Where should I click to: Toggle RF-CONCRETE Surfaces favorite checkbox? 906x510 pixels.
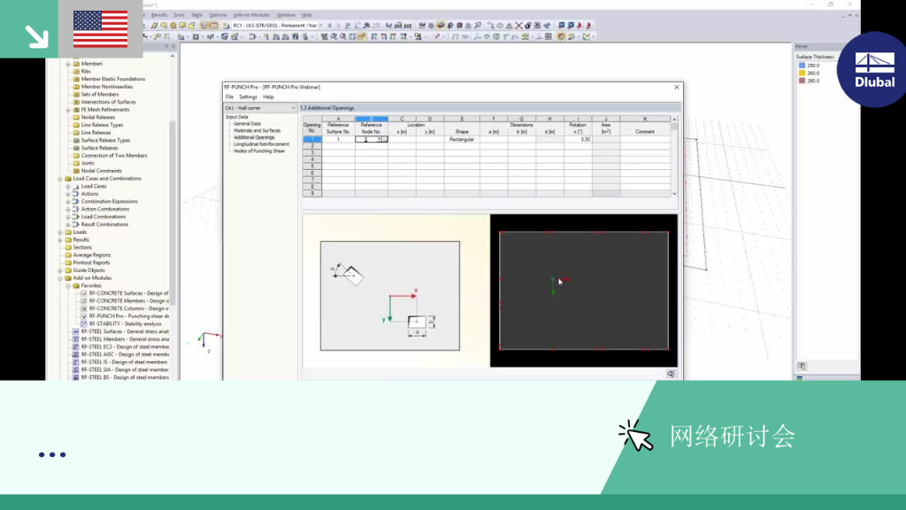(x=84, y=293)
